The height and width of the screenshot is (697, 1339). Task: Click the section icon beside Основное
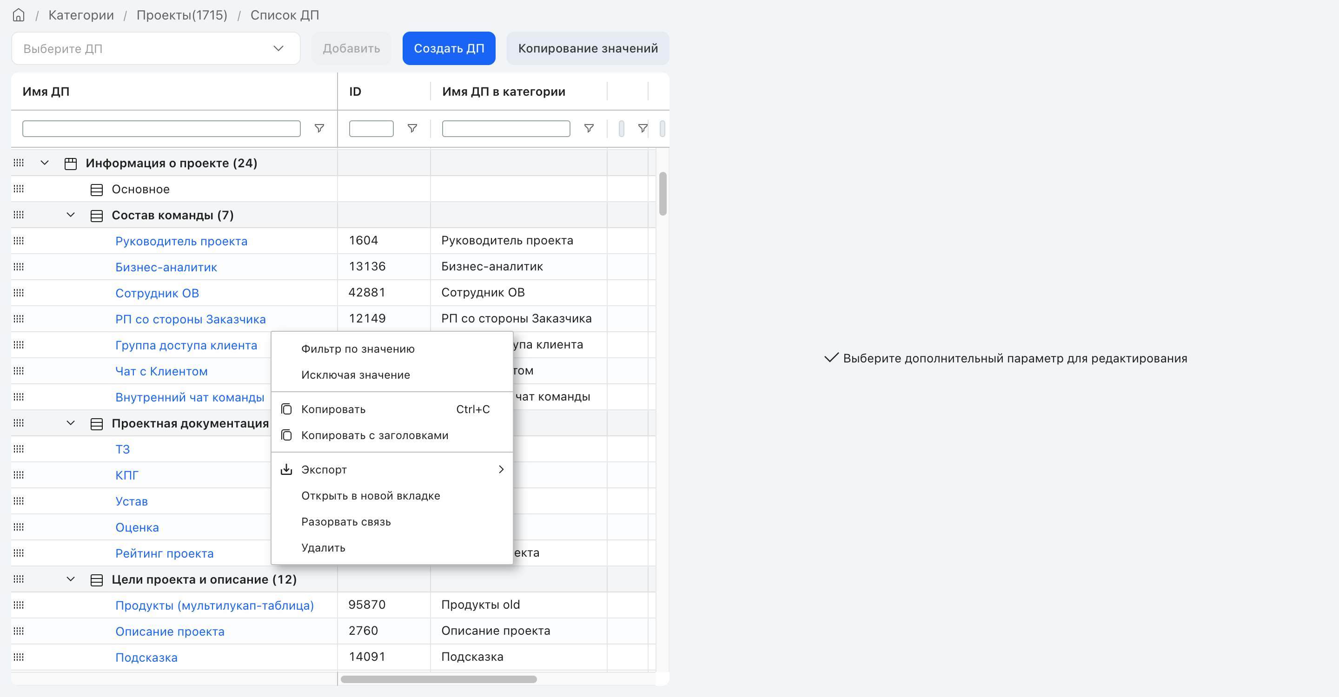click(x=97, y=190)
